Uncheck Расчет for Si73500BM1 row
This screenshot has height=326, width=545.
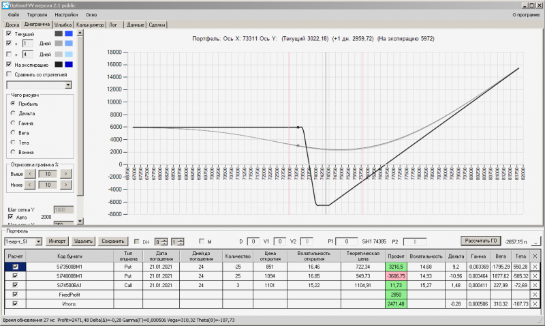[15, 267]
